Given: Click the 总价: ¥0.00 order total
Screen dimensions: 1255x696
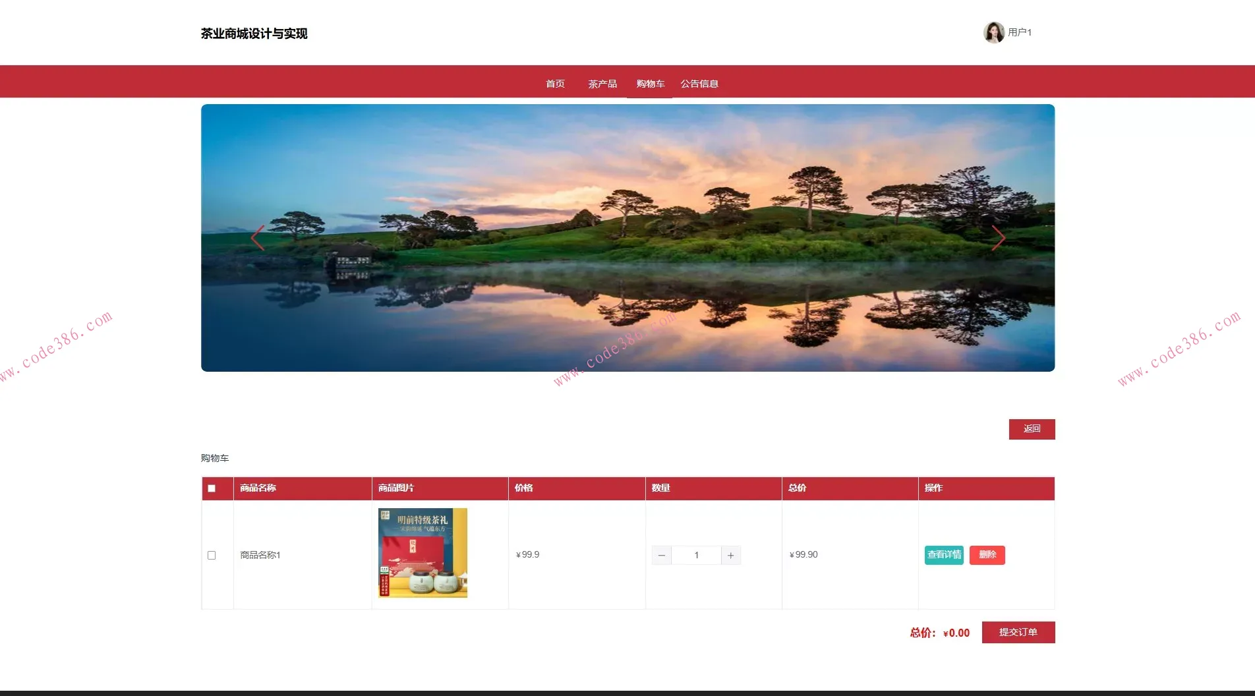Looking at the screenshot, I should point(940,633).
